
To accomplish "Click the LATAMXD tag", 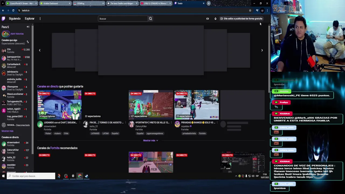I will click(95, 133).
